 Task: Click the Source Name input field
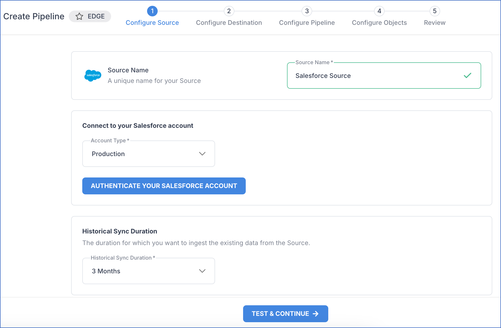point(384,76)
